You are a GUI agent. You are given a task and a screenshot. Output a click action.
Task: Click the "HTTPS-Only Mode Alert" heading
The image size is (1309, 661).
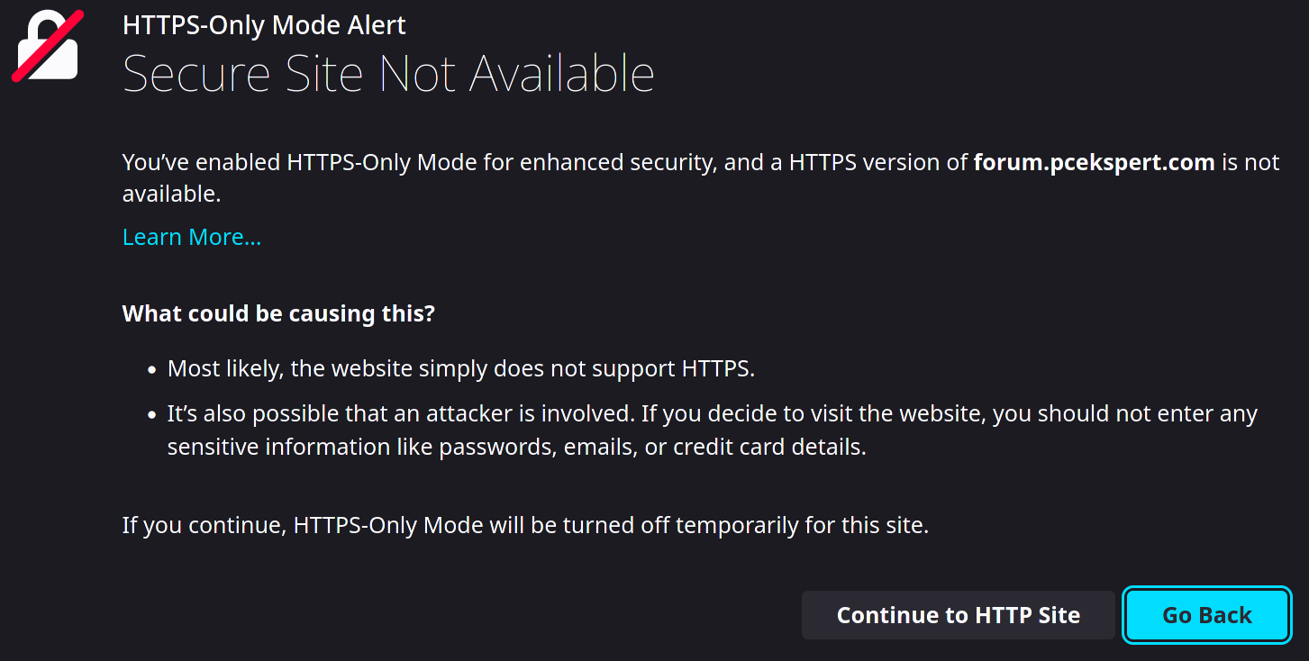264,25
